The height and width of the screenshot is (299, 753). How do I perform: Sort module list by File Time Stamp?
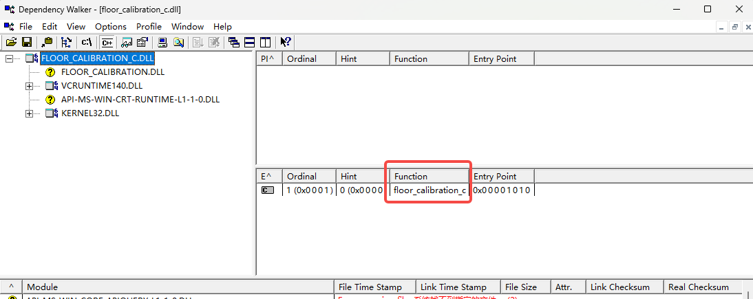click(x=374, y=287)
